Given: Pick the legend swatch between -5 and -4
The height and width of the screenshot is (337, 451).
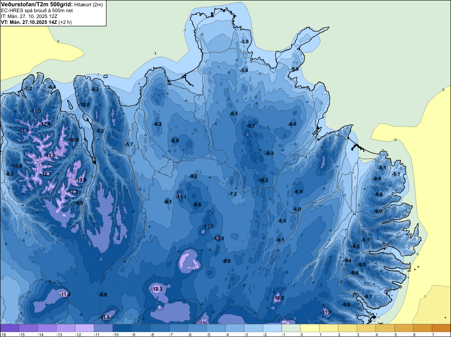Looking at the screenshot, I should (x=216, y=328).
